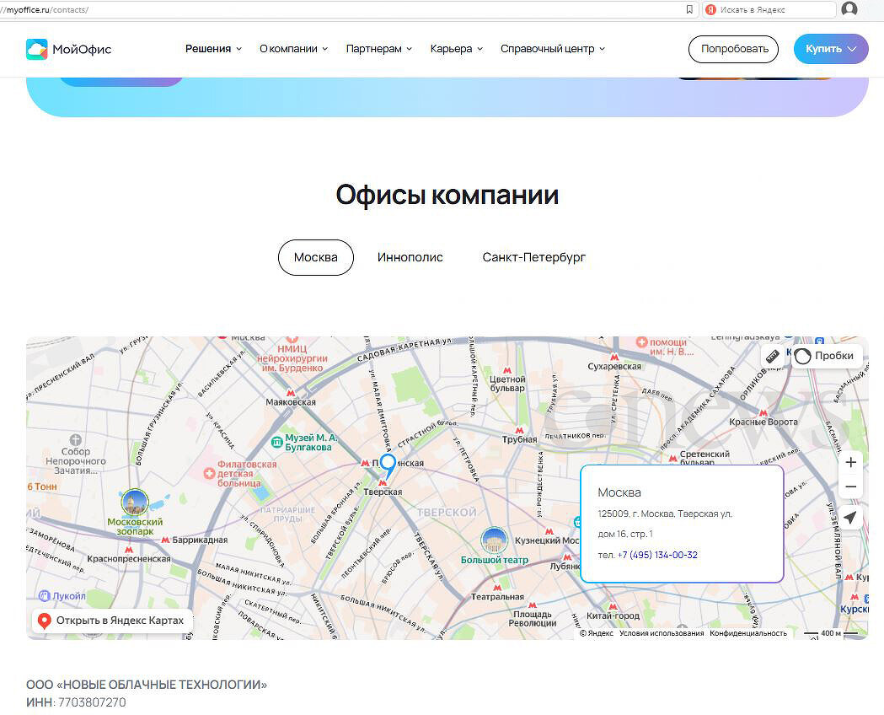Switch to the Иннополис office tab
884x715 pixels.
410,258
